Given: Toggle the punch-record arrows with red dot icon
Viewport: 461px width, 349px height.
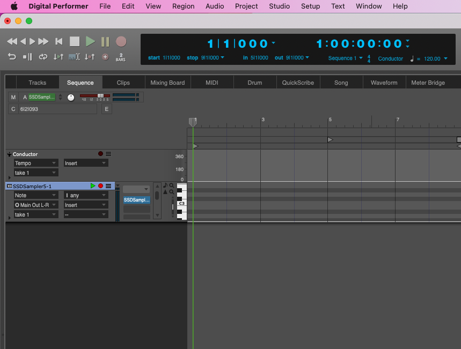Looking at the screenshot, I should [90, 57].
